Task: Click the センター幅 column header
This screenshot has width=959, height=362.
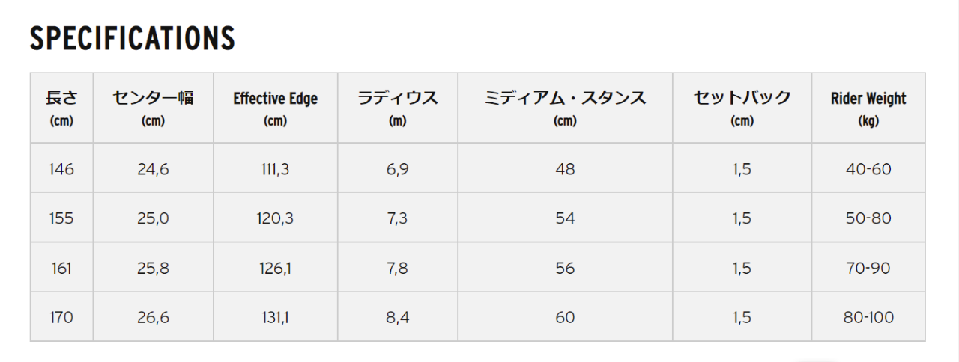Action: pyautogui.click(x=153, y=108)
